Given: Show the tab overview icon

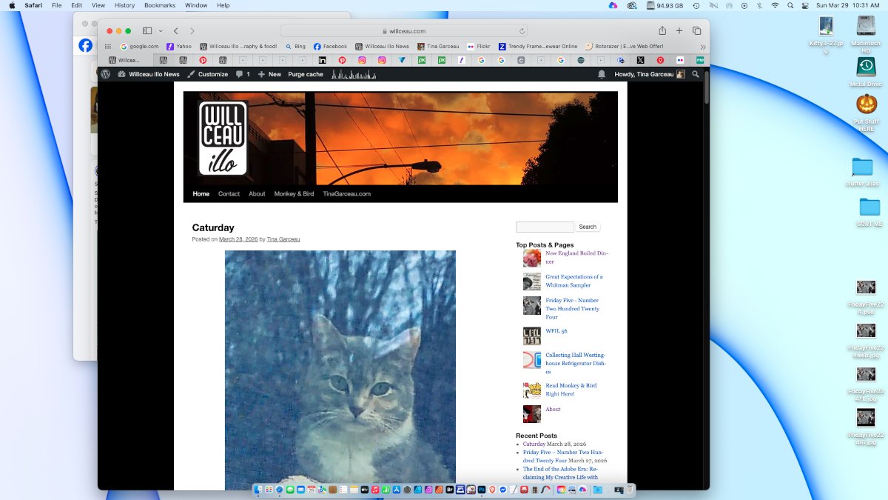Looking at the screenshot, I should click(x=696, y=31).
